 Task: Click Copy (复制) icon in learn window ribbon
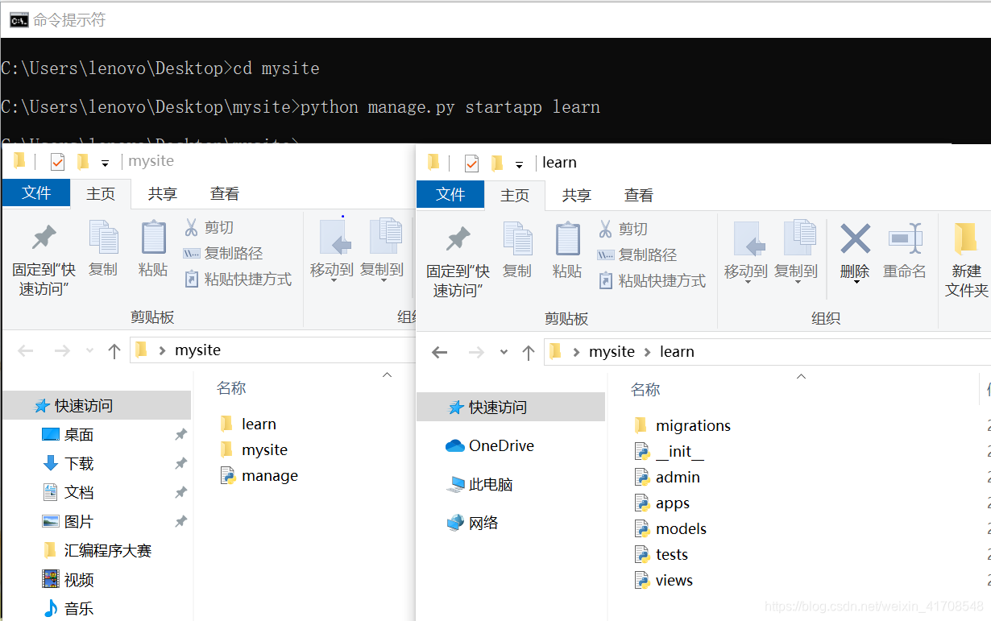pos(517,251)
